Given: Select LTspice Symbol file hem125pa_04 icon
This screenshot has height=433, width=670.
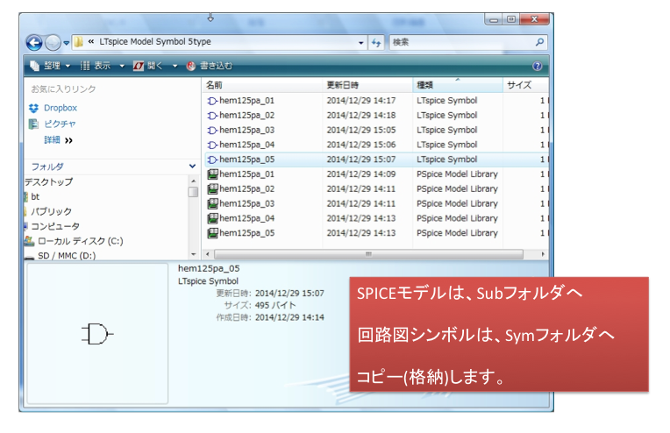Looking at the screenshot, I should coord(212,145).
